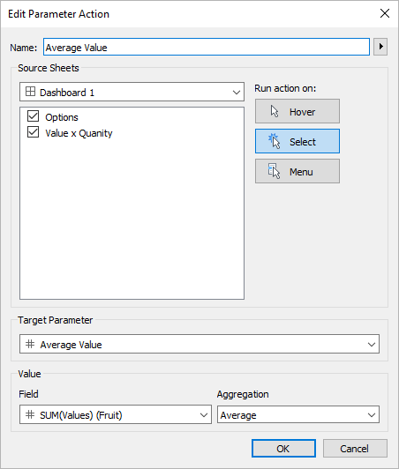Click the Menu action icon
The width and height of the screenshot is (399, 469).
(x=274, y=171)
